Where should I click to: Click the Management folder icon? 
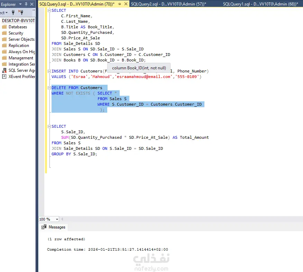pyautogui.click(x=4, y=58)
